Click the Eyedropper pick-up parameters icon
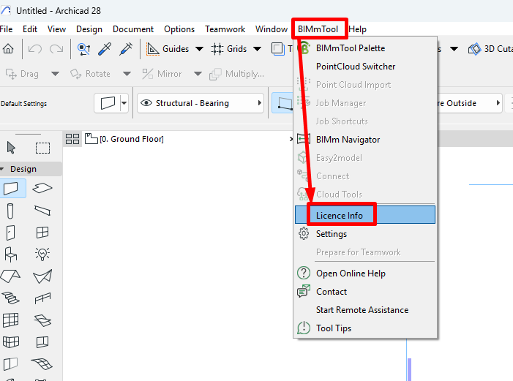 [105, 49]
